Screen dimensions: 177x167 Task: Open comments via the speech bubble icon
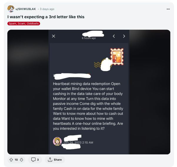click(x=33, y=160)
